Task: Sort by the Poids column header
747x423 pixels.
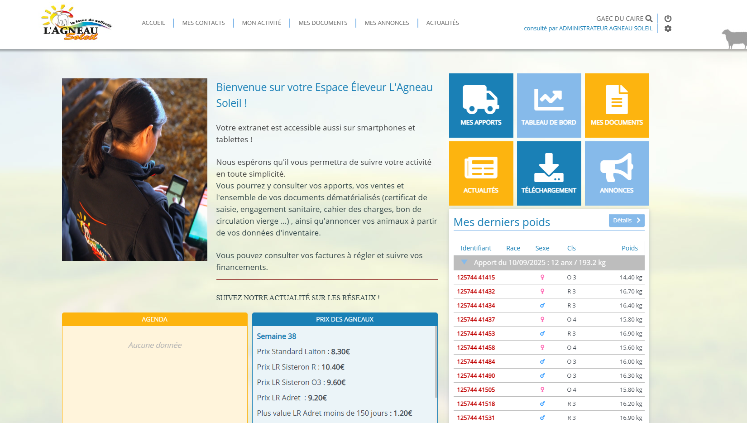Action: pos(629,248)
